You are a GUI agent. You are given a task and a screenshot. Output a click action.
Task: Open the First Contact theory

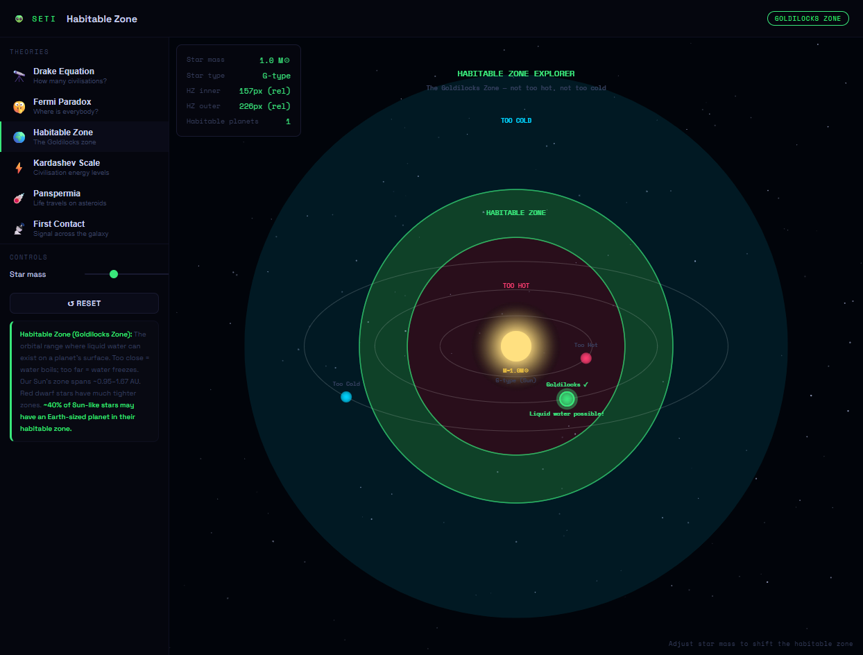tap(85, 228)
